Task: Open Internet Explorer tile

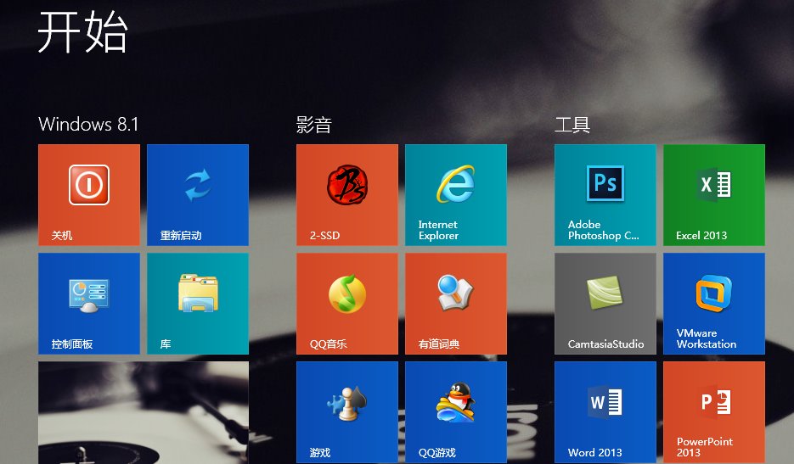Action: pyautogui.click(x=456, y=195)
